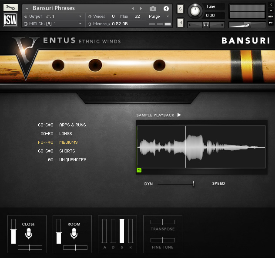Image resolution: width=275 pixels, height=258 pixels.
Task: Play the sample with the playback arrow
Action: 179,115
